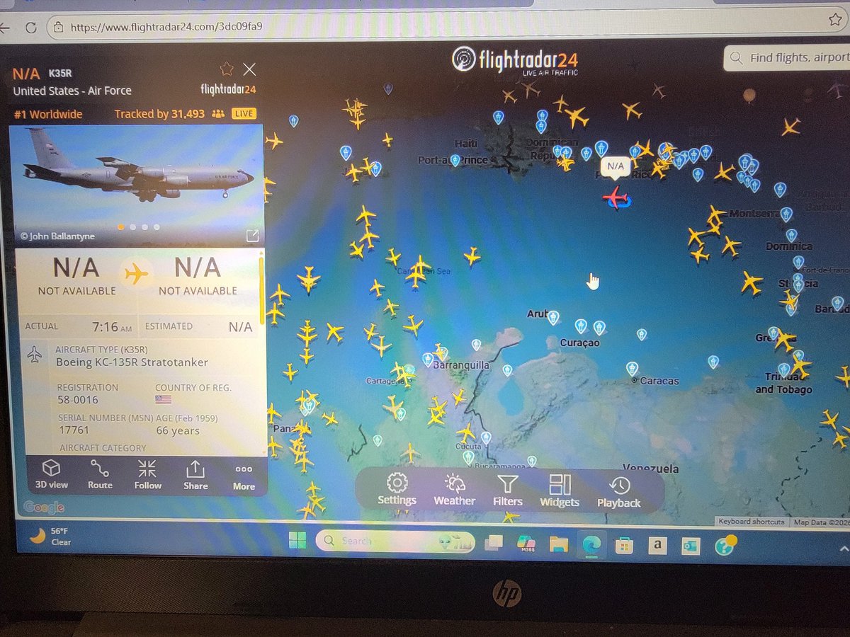
Task: Open the More options menu
Action: 244,477
